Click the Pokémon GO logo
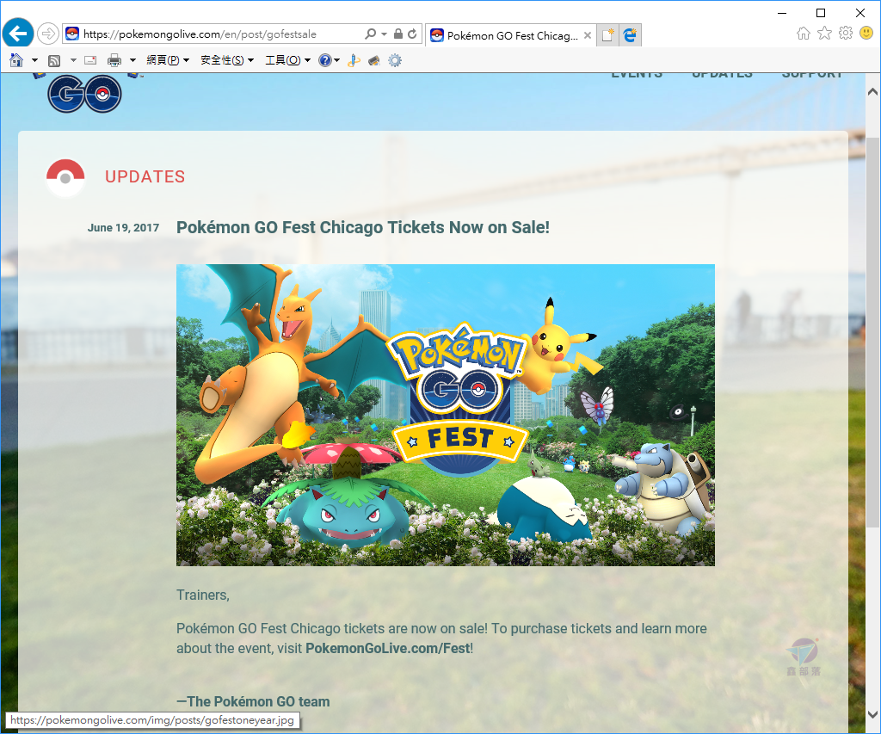The height and width of the screenshot is (734, 881). pos(84,93)
